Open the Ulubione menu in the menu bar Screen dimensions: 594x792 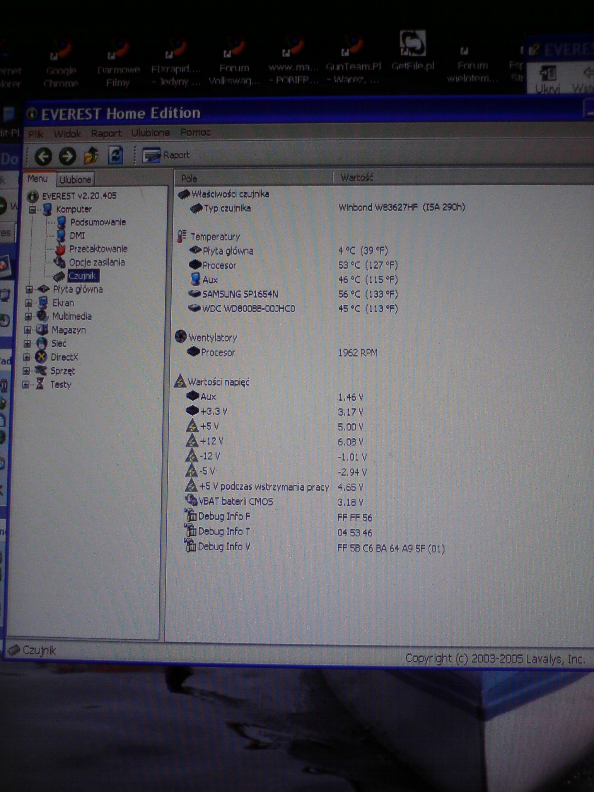pos(151,133)
